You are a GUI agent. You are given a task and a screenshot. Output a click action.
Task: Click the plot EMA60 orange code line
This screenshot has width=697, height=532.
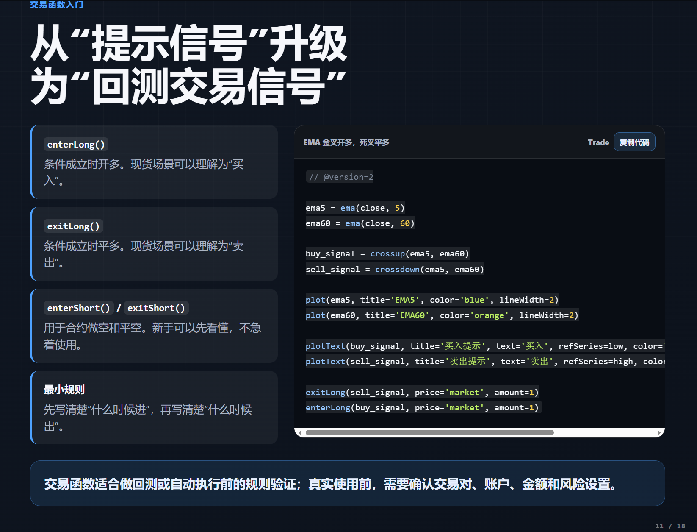[x=442, y=315]
